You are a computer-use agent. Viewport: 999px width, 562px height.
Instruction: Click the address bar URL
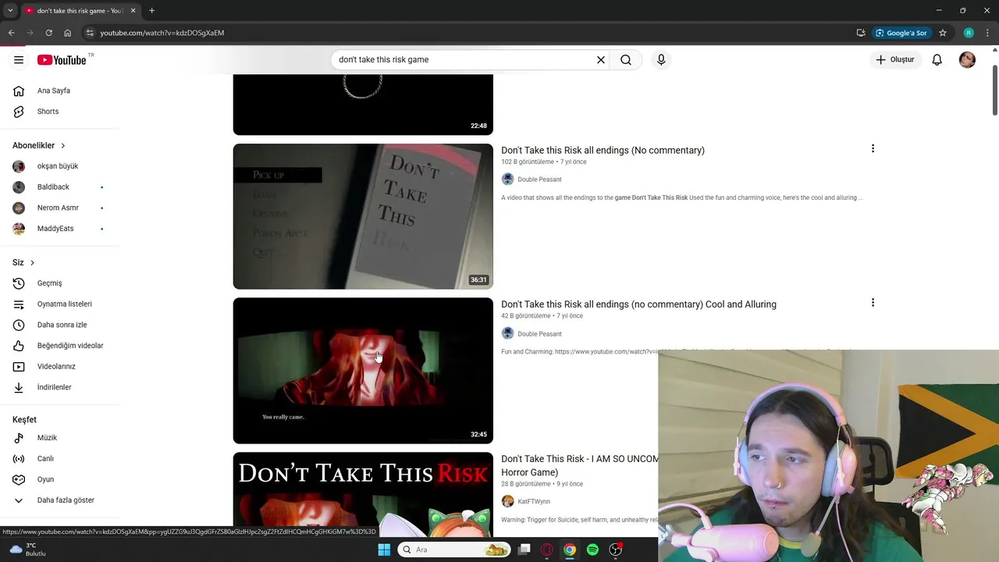162,33
